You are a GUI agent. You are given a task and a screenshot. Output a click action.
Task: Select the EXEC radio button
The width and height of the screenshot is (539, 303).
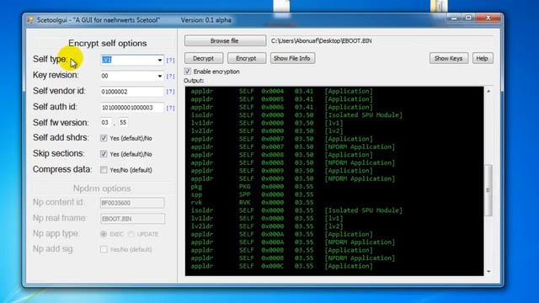tap(104, 234)
